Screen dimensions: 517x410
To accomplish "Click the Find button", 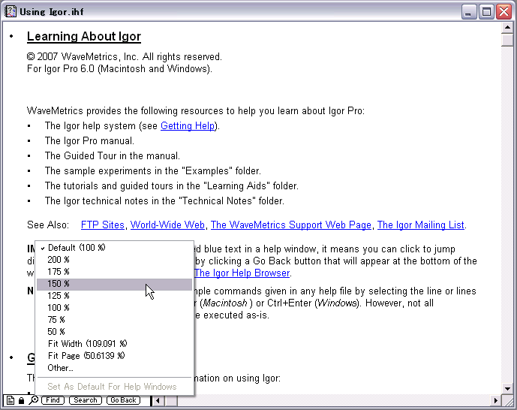I will (x=53, y=400).
